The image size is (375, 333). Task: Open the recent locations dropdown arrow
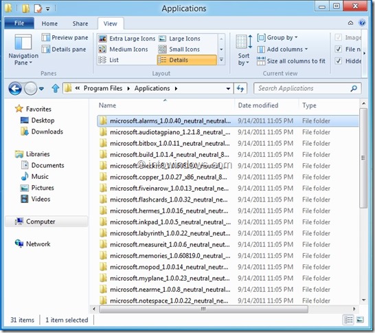pos(42,89)
